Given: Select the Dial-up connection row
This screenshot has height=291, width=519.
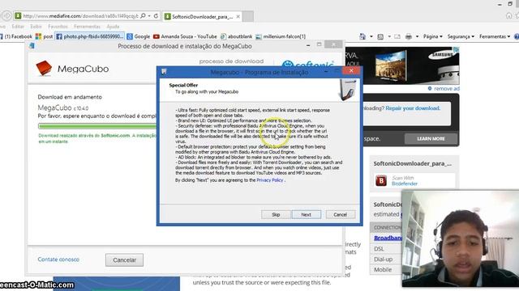Looking at the screenshot, I should (x=386, y=259).
